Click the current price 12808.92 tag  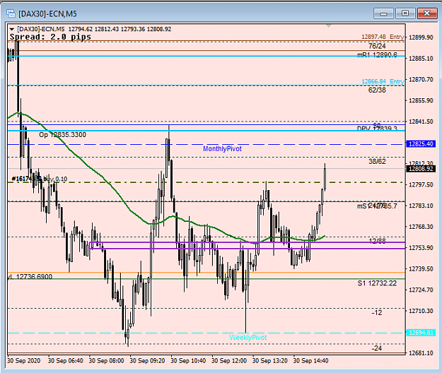(x=421, y=169)
